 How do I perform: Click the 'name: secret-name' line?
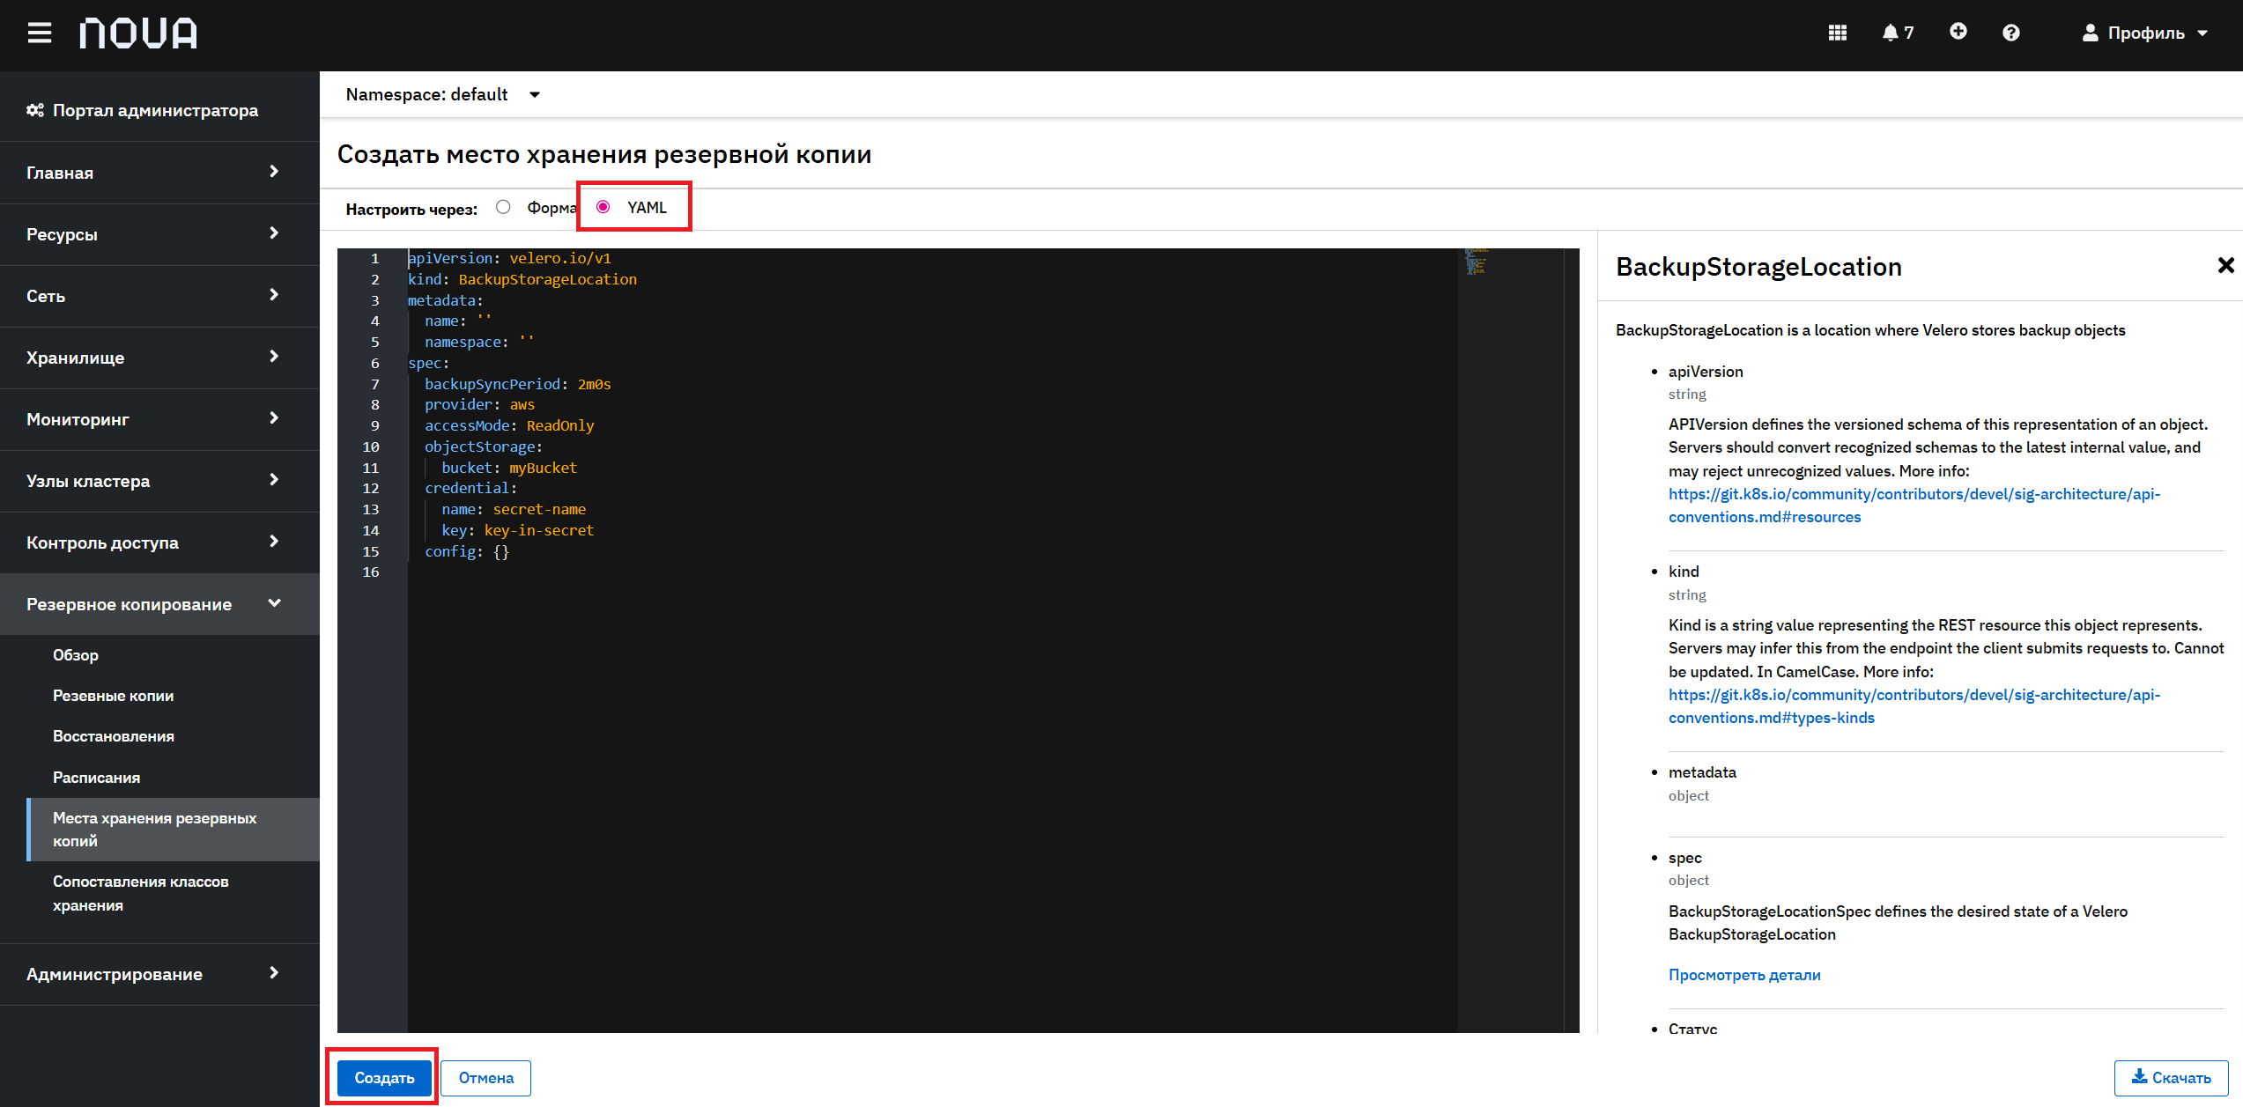(x=514, y=509)
